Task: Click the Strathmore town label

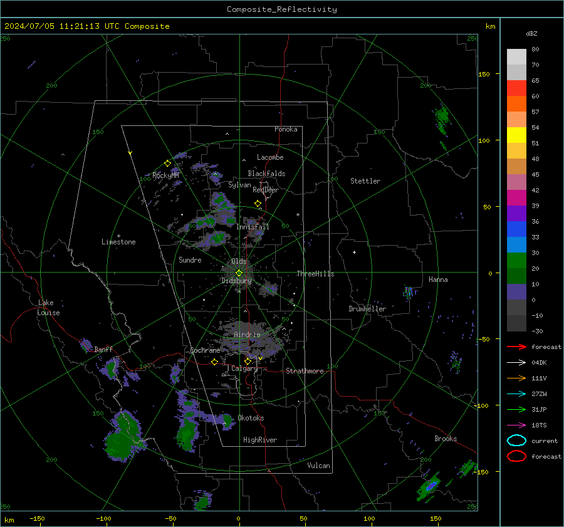Action: coord(305,371)
